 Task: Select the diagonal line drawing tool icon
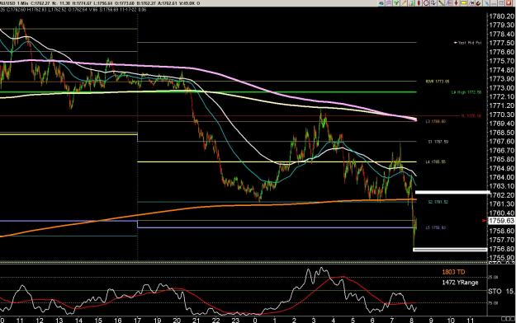tap(442, 3)
